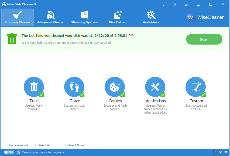This screenshot has height=156, width=230.
Task: Open the Assistance tab
Action: pos(151,17)
